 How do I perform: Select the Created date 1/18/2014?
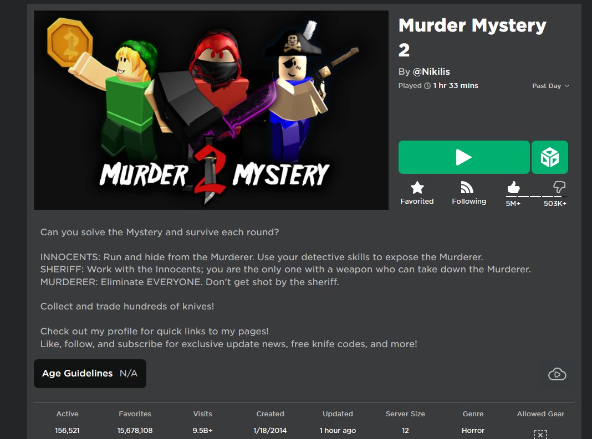(270, 430)
